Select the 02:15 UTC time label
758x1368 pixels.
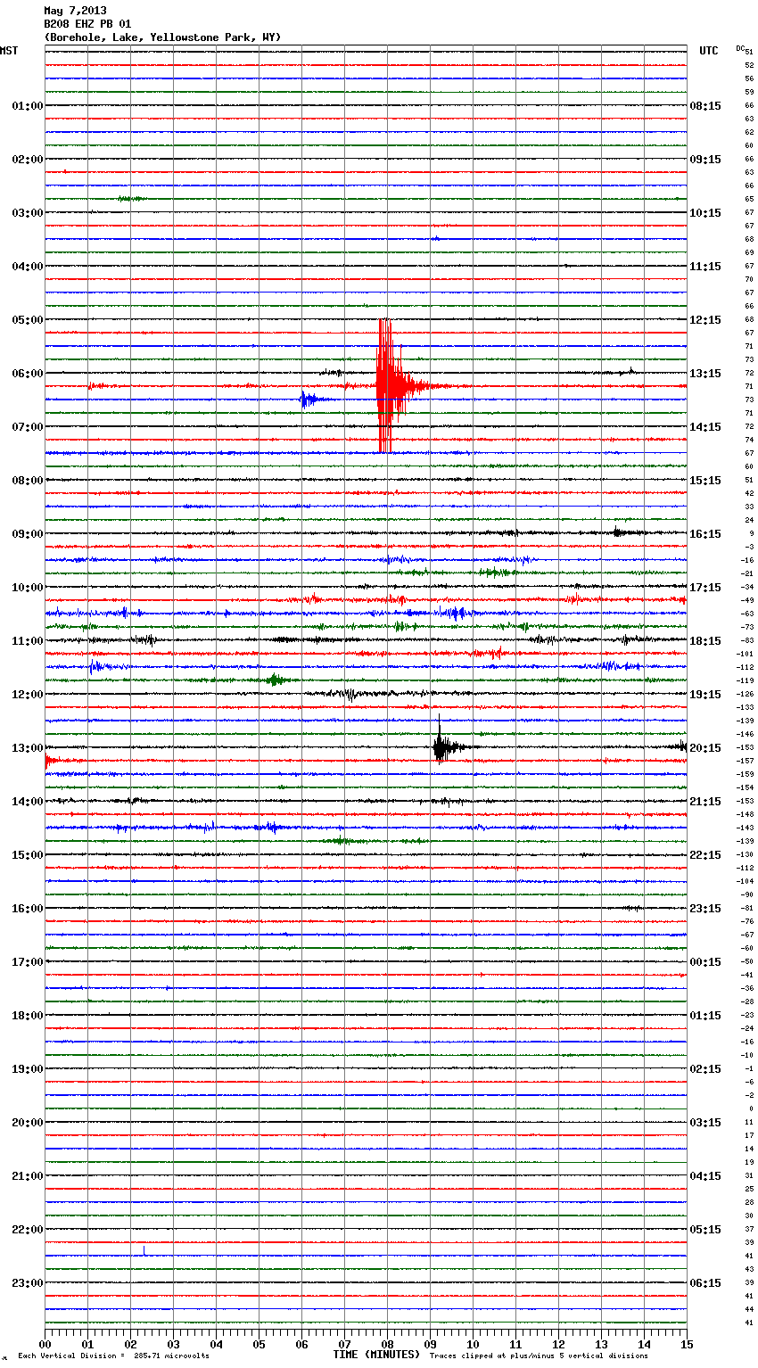pos(705,1069)
